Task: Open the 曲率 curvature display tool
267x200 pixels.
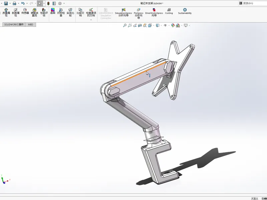Action: pos(53,11)
